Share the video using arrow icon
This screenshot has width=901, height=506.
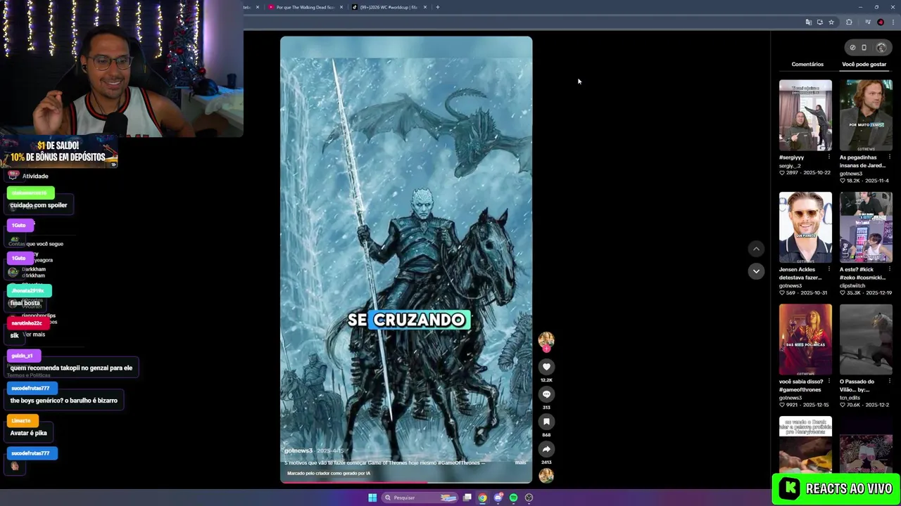(x=546, y=449)
